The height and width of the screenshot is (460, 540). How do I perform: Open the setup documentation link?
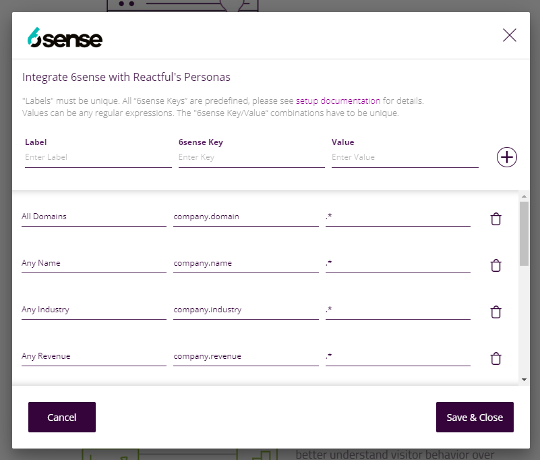[338, 101]
